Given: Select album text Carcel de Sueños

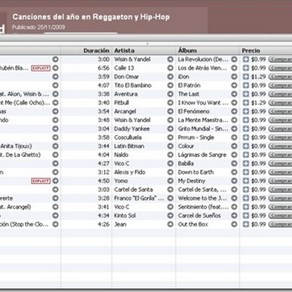Looking at the screenshot, I should tap(199, 216).
